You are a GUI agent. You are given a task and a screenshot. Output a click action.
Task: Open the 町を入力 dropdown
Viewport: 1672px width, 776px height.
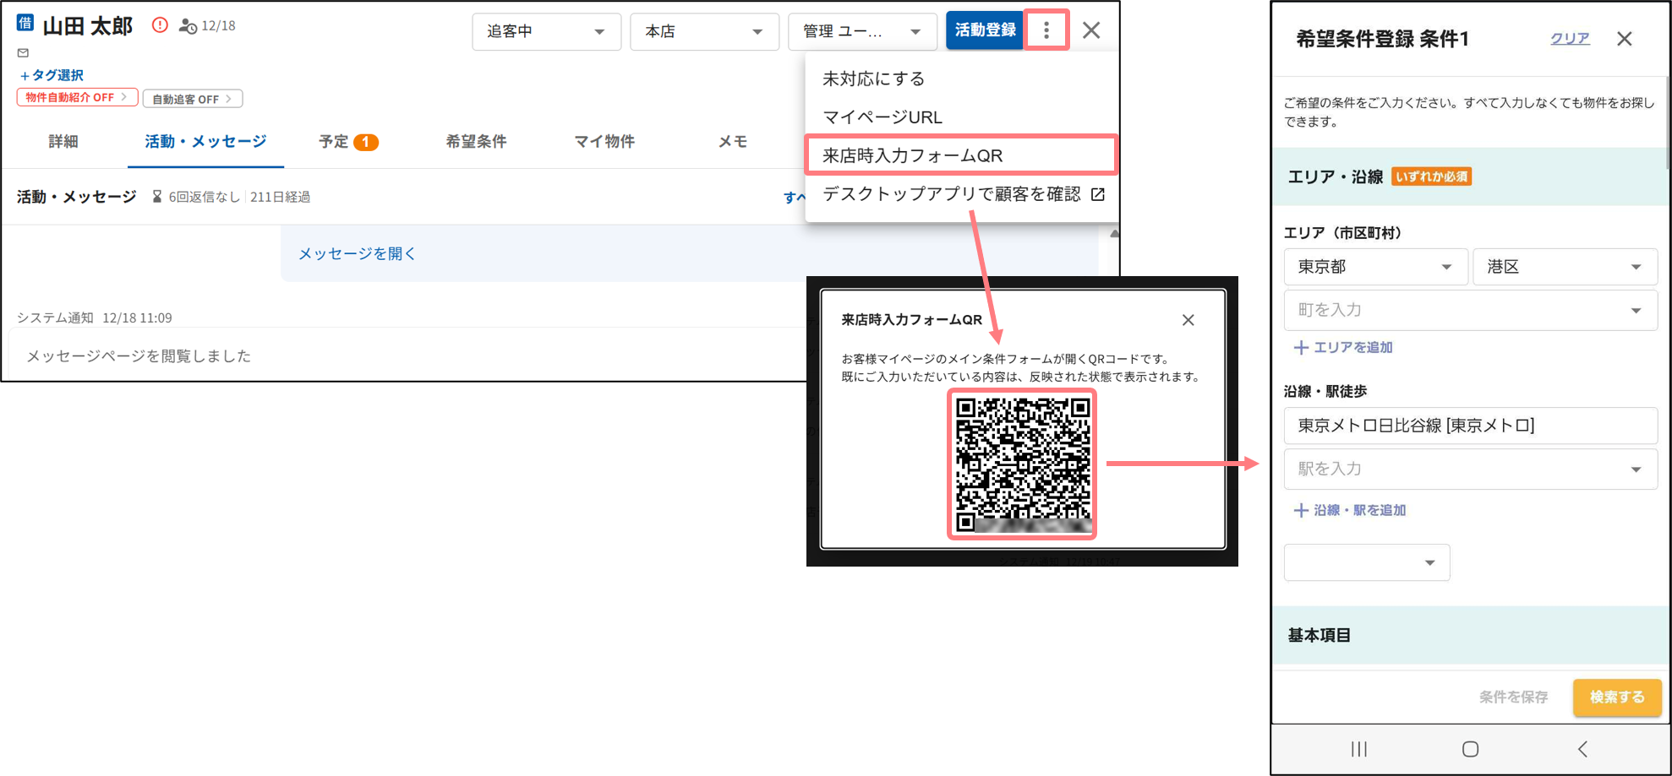tap(1470, 310)
